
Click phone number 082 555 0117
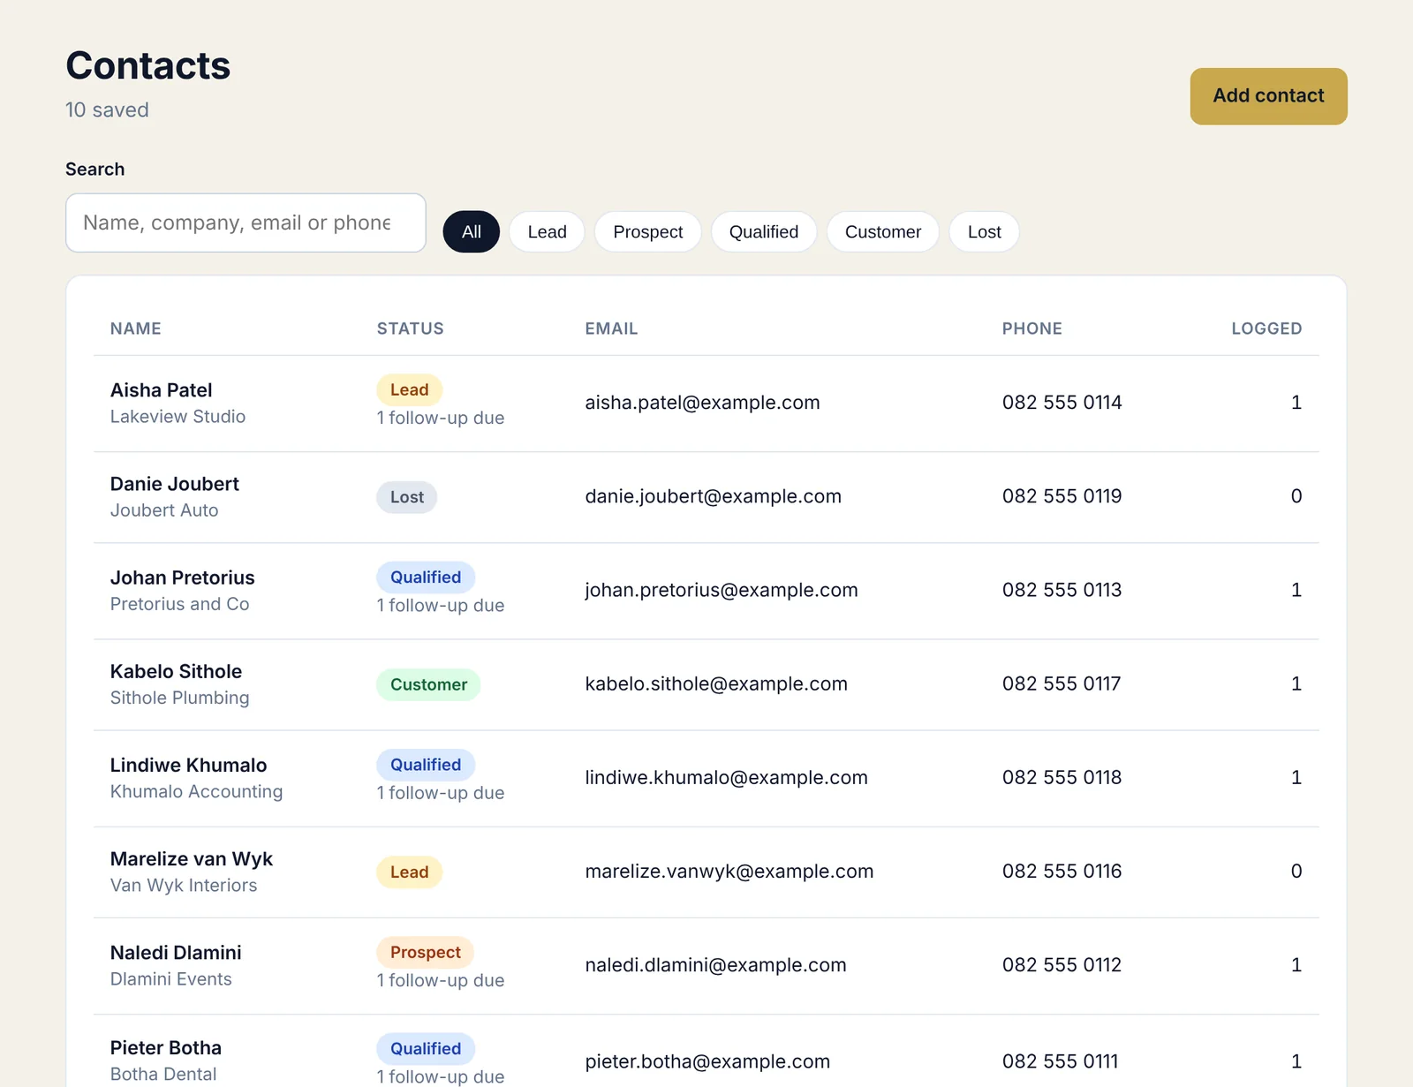coord(1062,683)
